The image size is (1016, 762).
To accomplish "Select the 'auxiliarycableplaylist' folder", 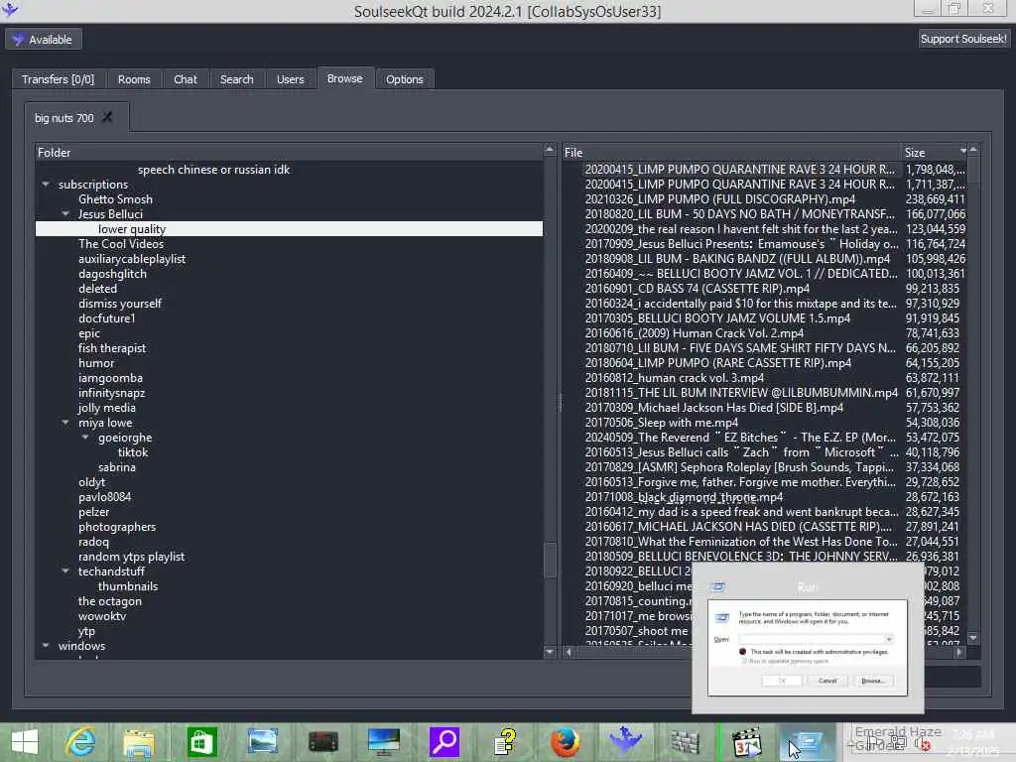I will (132, 259).
